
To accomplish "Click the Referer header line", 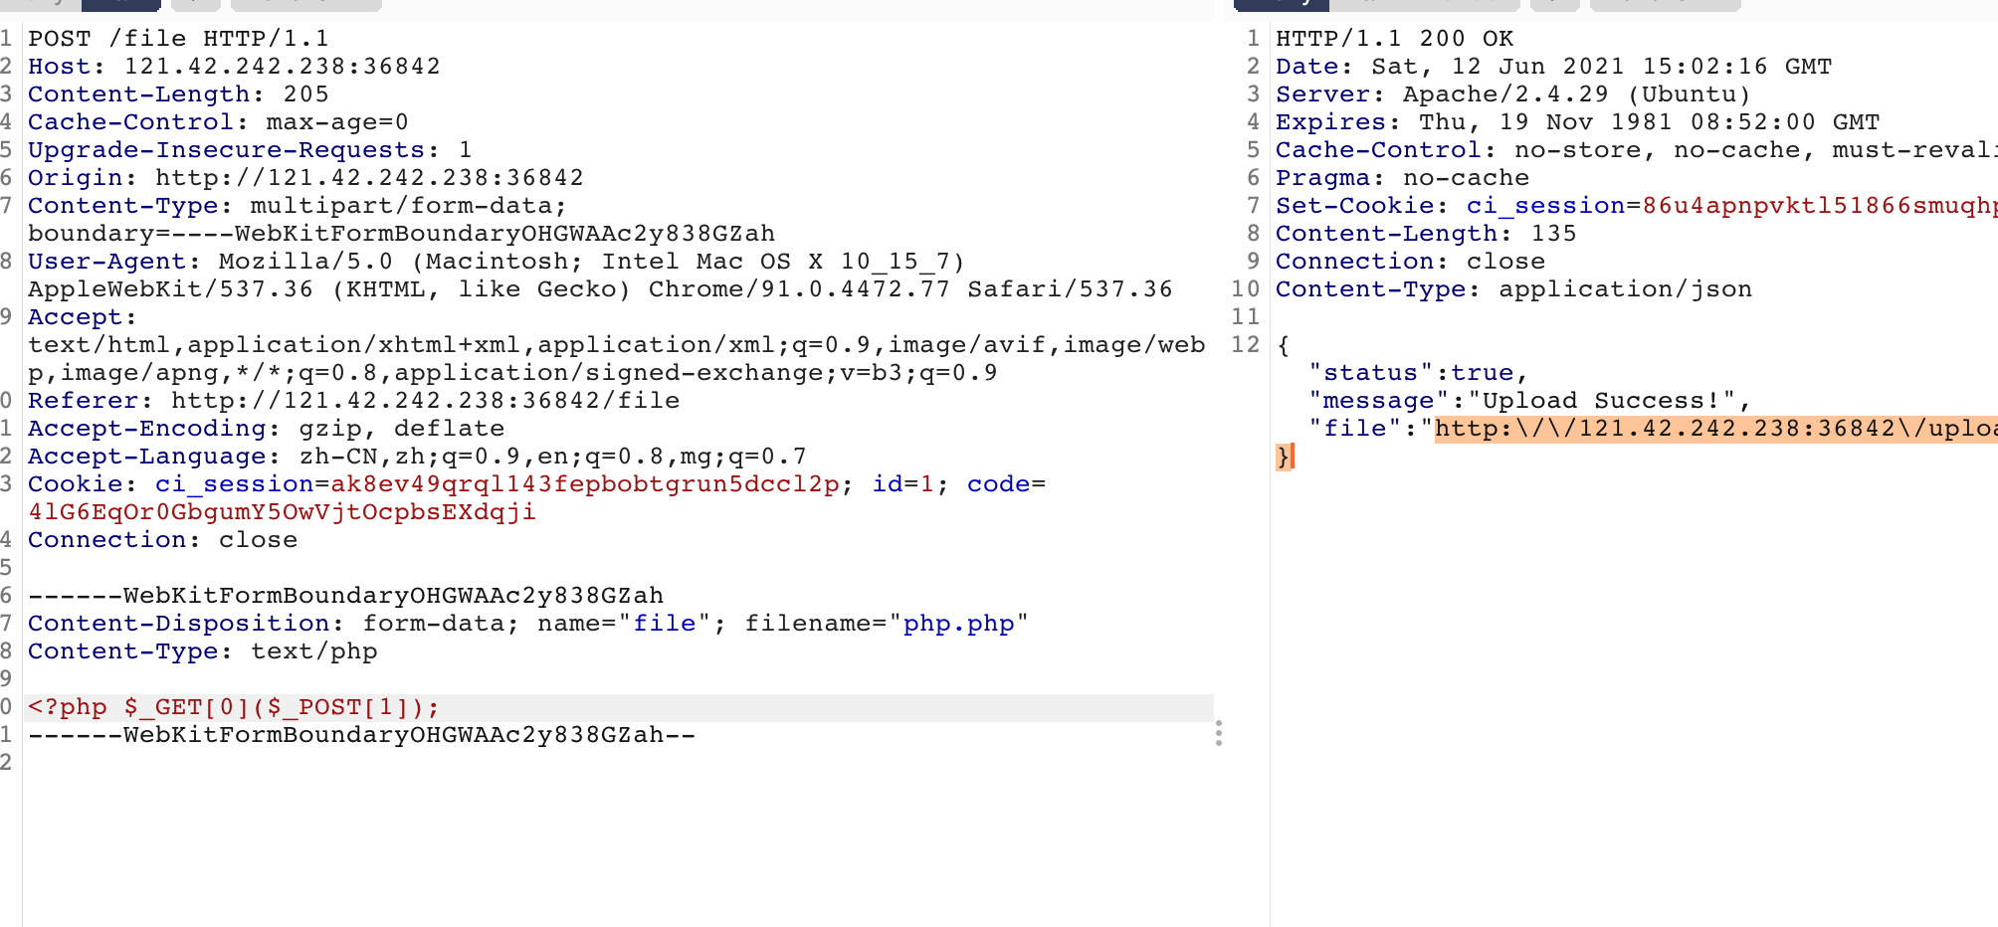I will (353, 401).
